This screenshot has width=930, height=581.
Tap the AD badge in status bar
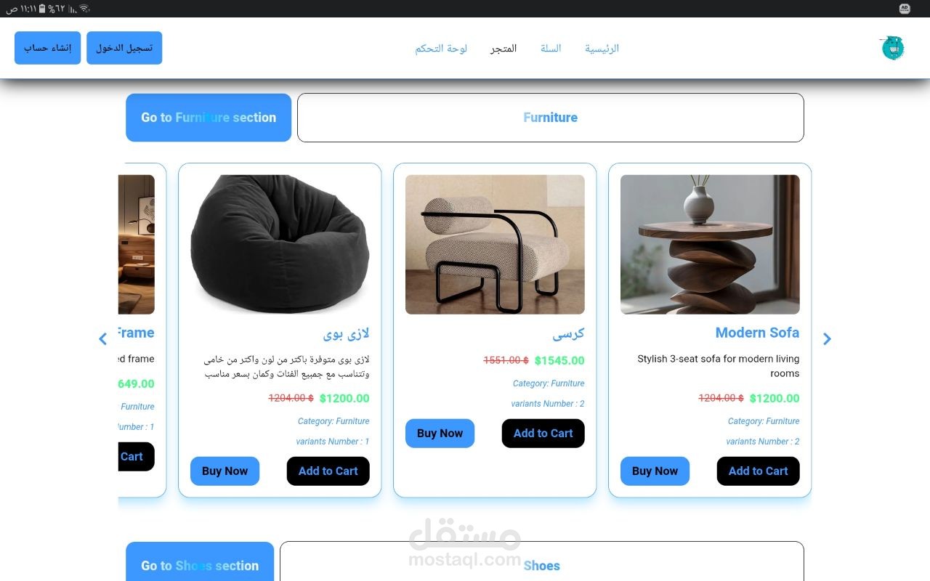click(x=905, y=9)
